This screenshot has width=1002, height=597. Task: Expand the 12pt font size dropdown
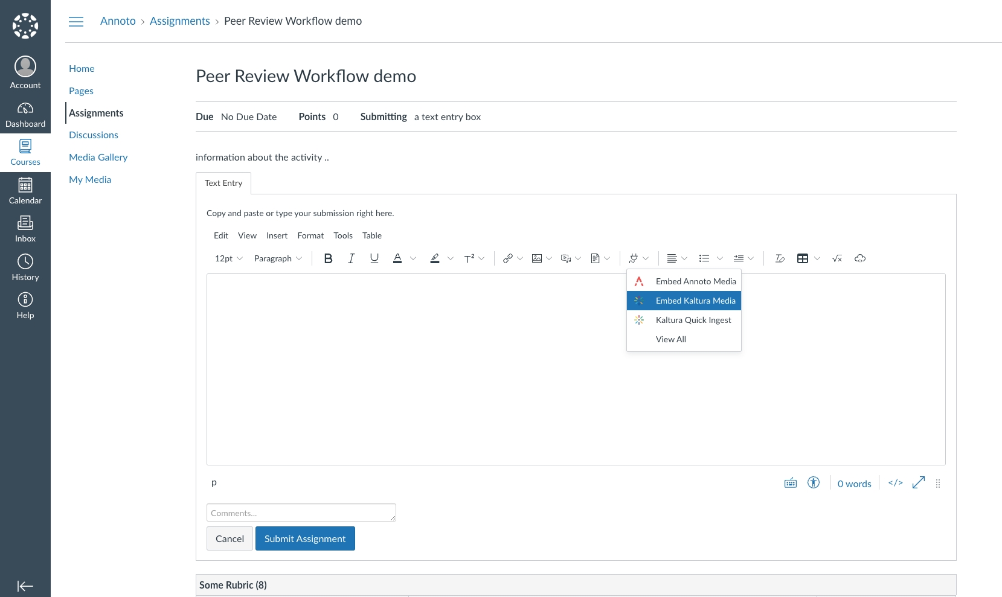[229, 258]
